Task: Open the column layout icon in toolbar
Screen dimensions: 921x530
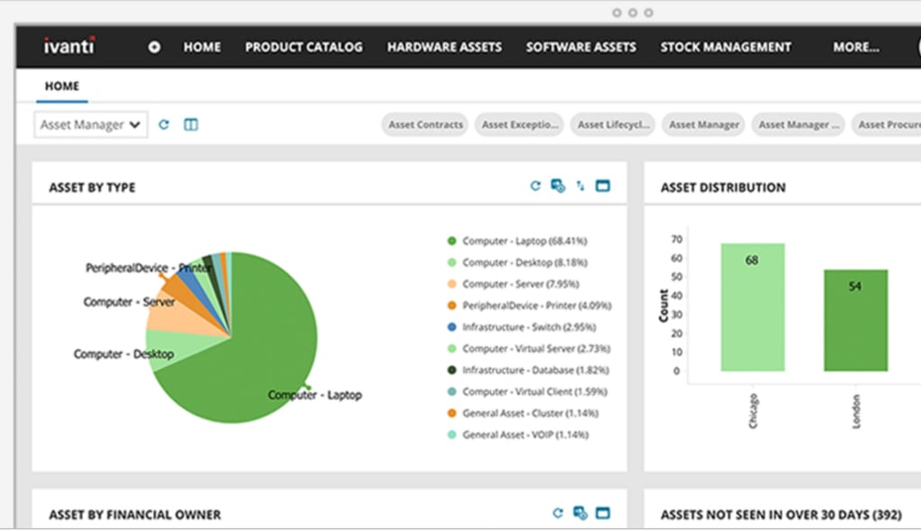Action: [191, 124]
